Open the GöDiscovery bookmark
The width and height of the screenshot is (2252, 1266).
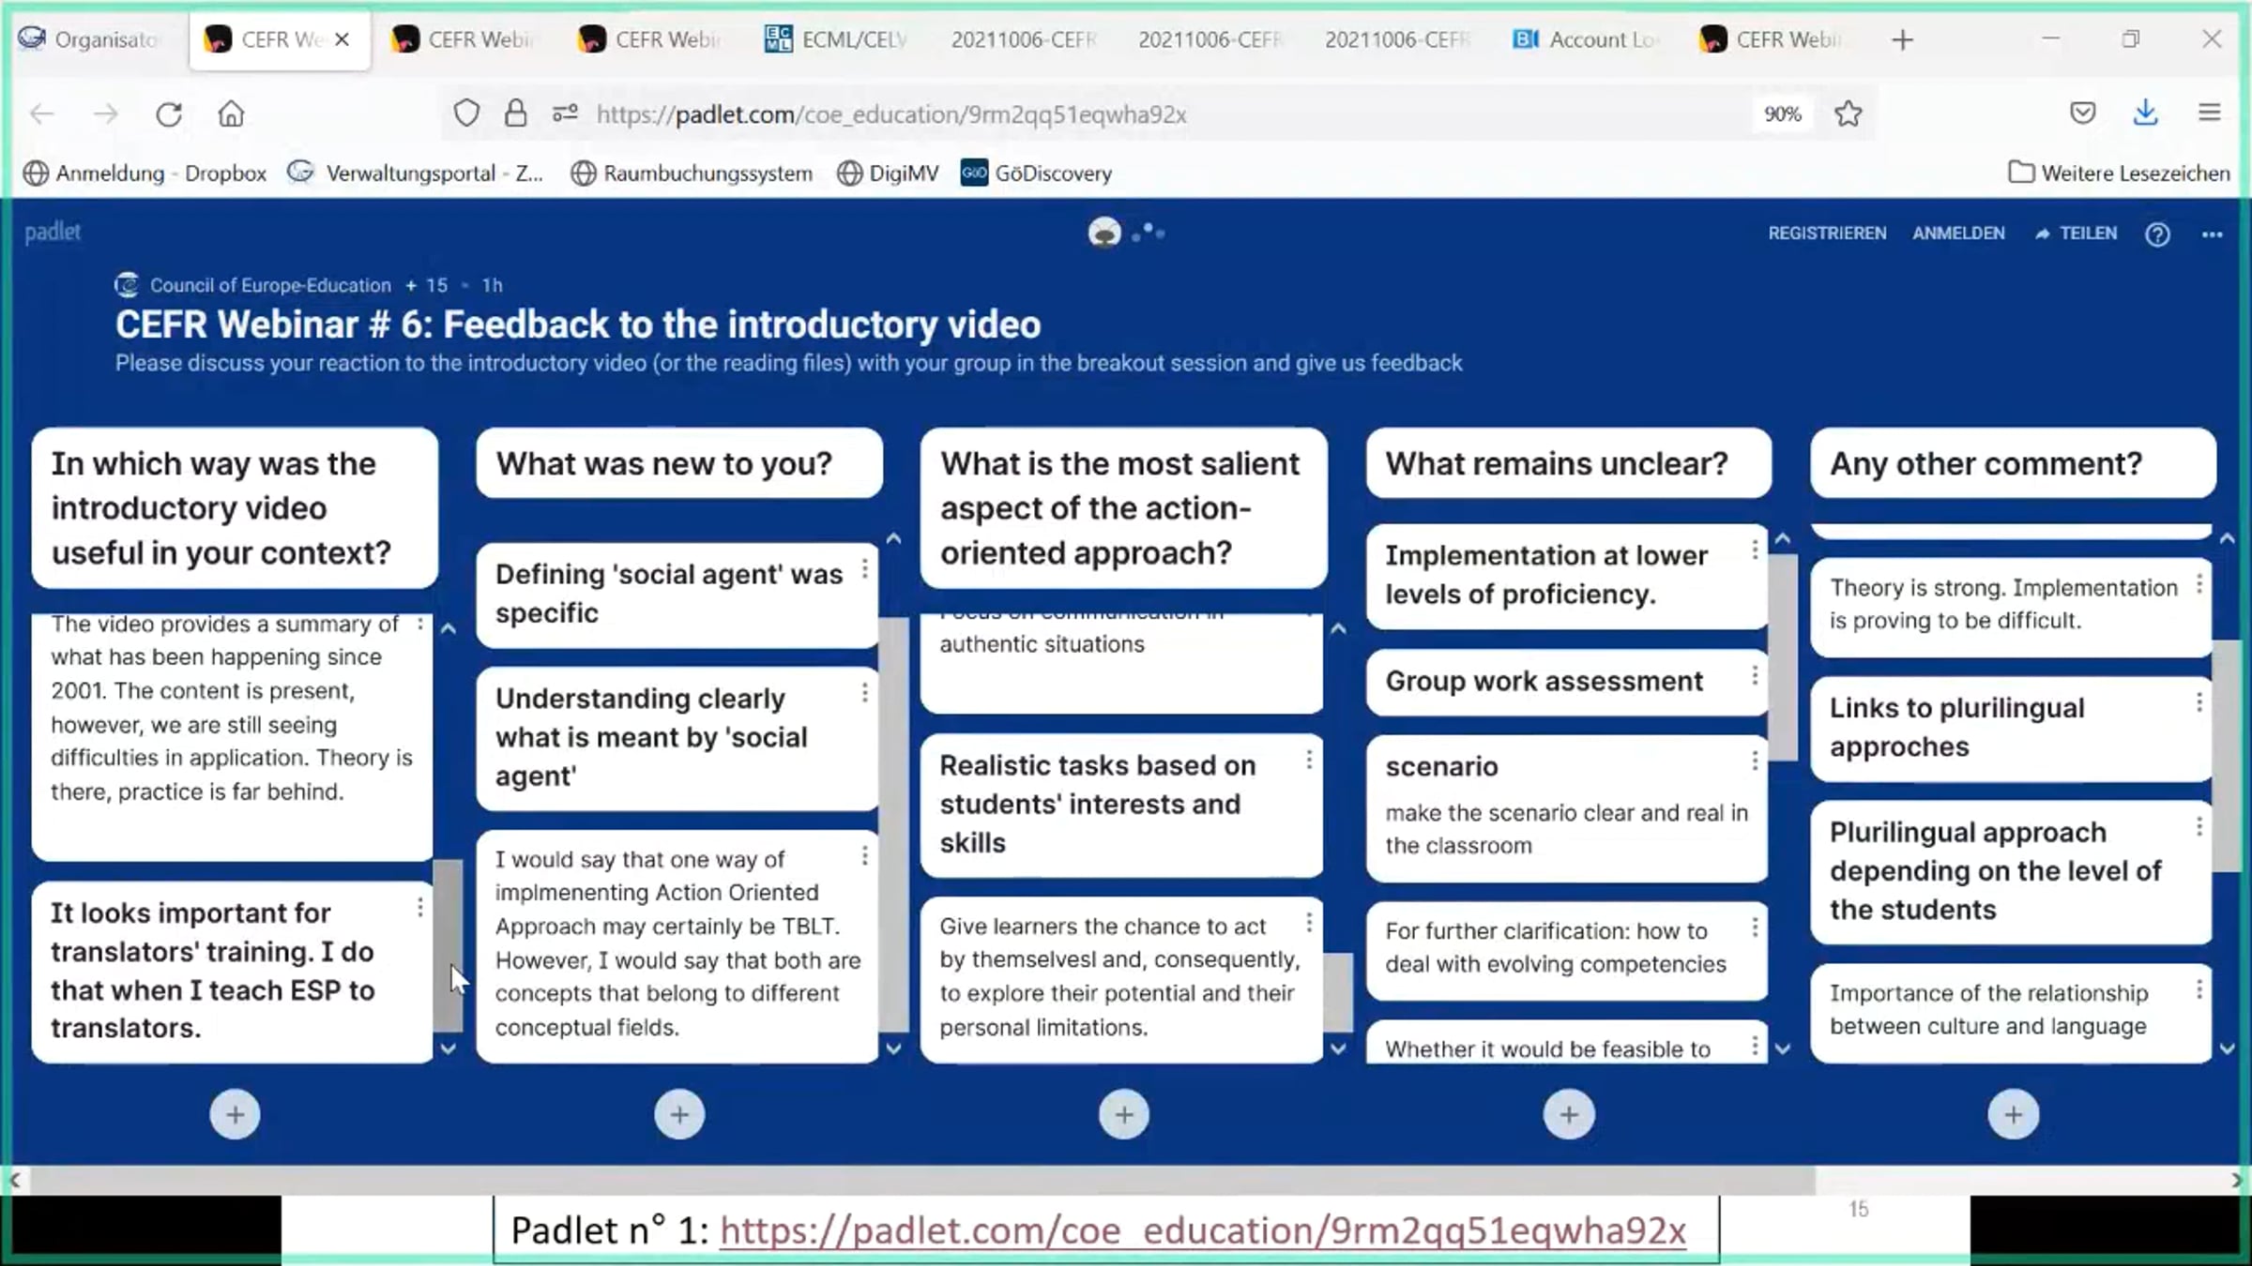(1037, 173)
